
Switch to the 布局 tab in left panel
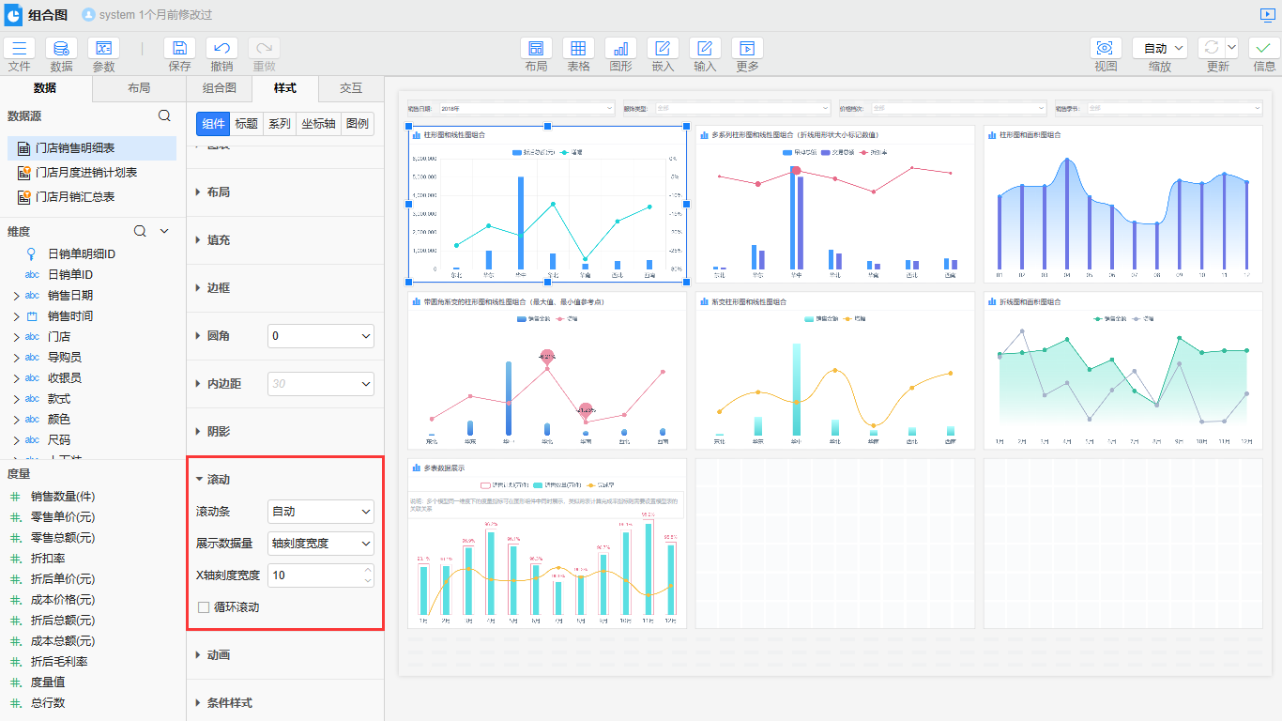139,88
